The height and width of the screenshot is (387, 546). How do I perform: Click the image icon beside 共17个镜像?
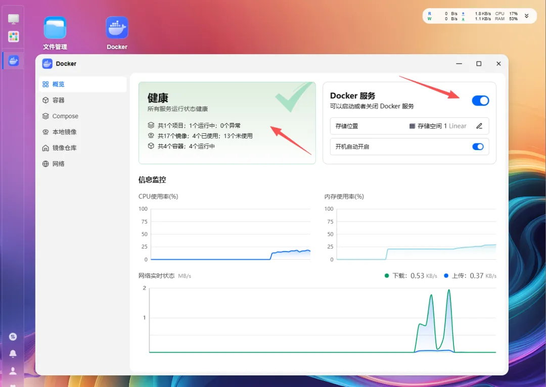pyautogui.click(x=151, y=136)
